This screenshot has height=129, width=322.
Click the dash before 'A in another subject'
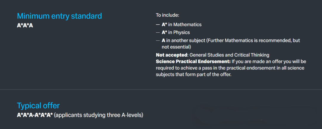coord(158,40)
